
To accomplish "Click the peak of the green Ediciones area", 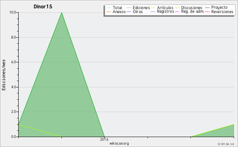I will pos(61,13).
